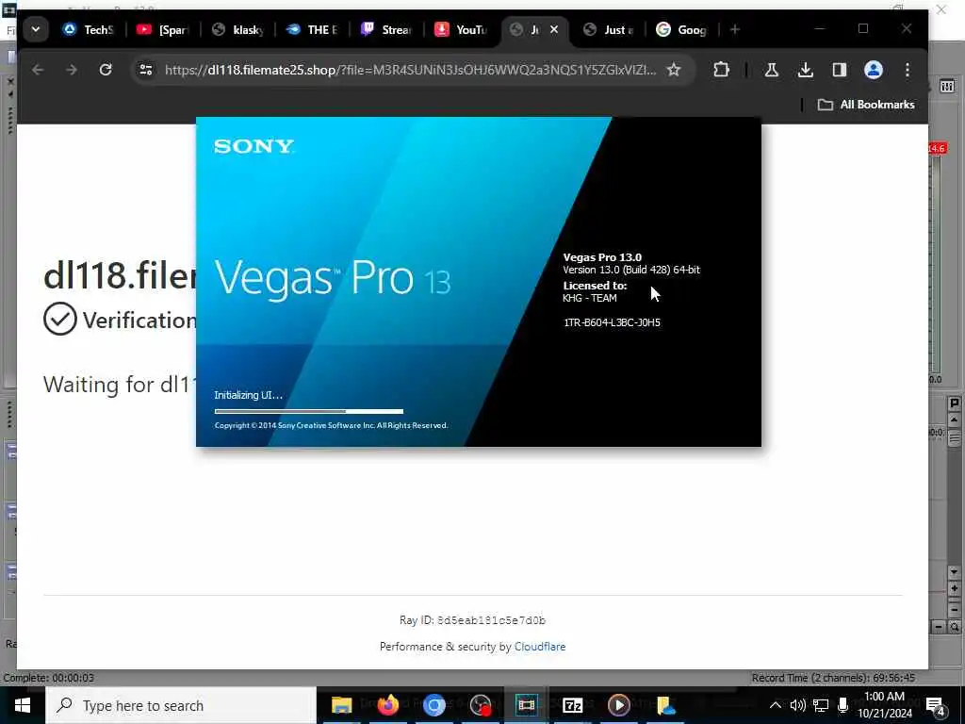
Task: Click the Vegas Record Time status text
Action: click(833, 678)
